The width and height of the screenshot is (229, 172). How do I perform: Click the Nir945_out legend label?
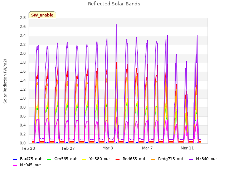[30, 165]
